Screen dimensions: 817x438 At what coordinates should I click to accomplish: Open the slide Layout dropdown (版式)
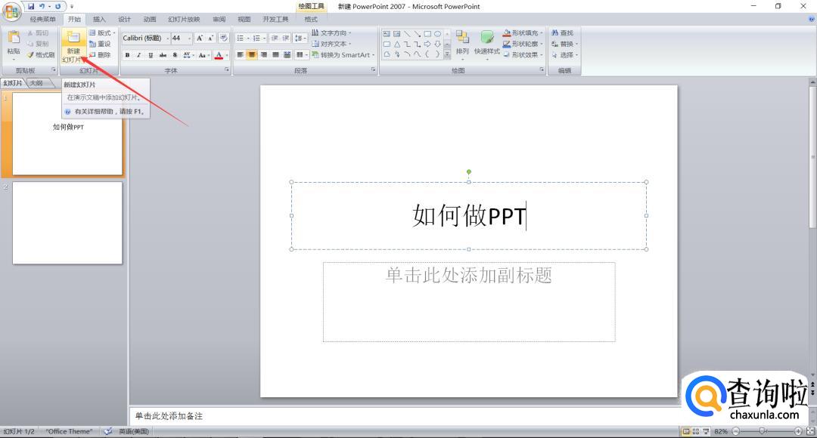pos(102,32)
